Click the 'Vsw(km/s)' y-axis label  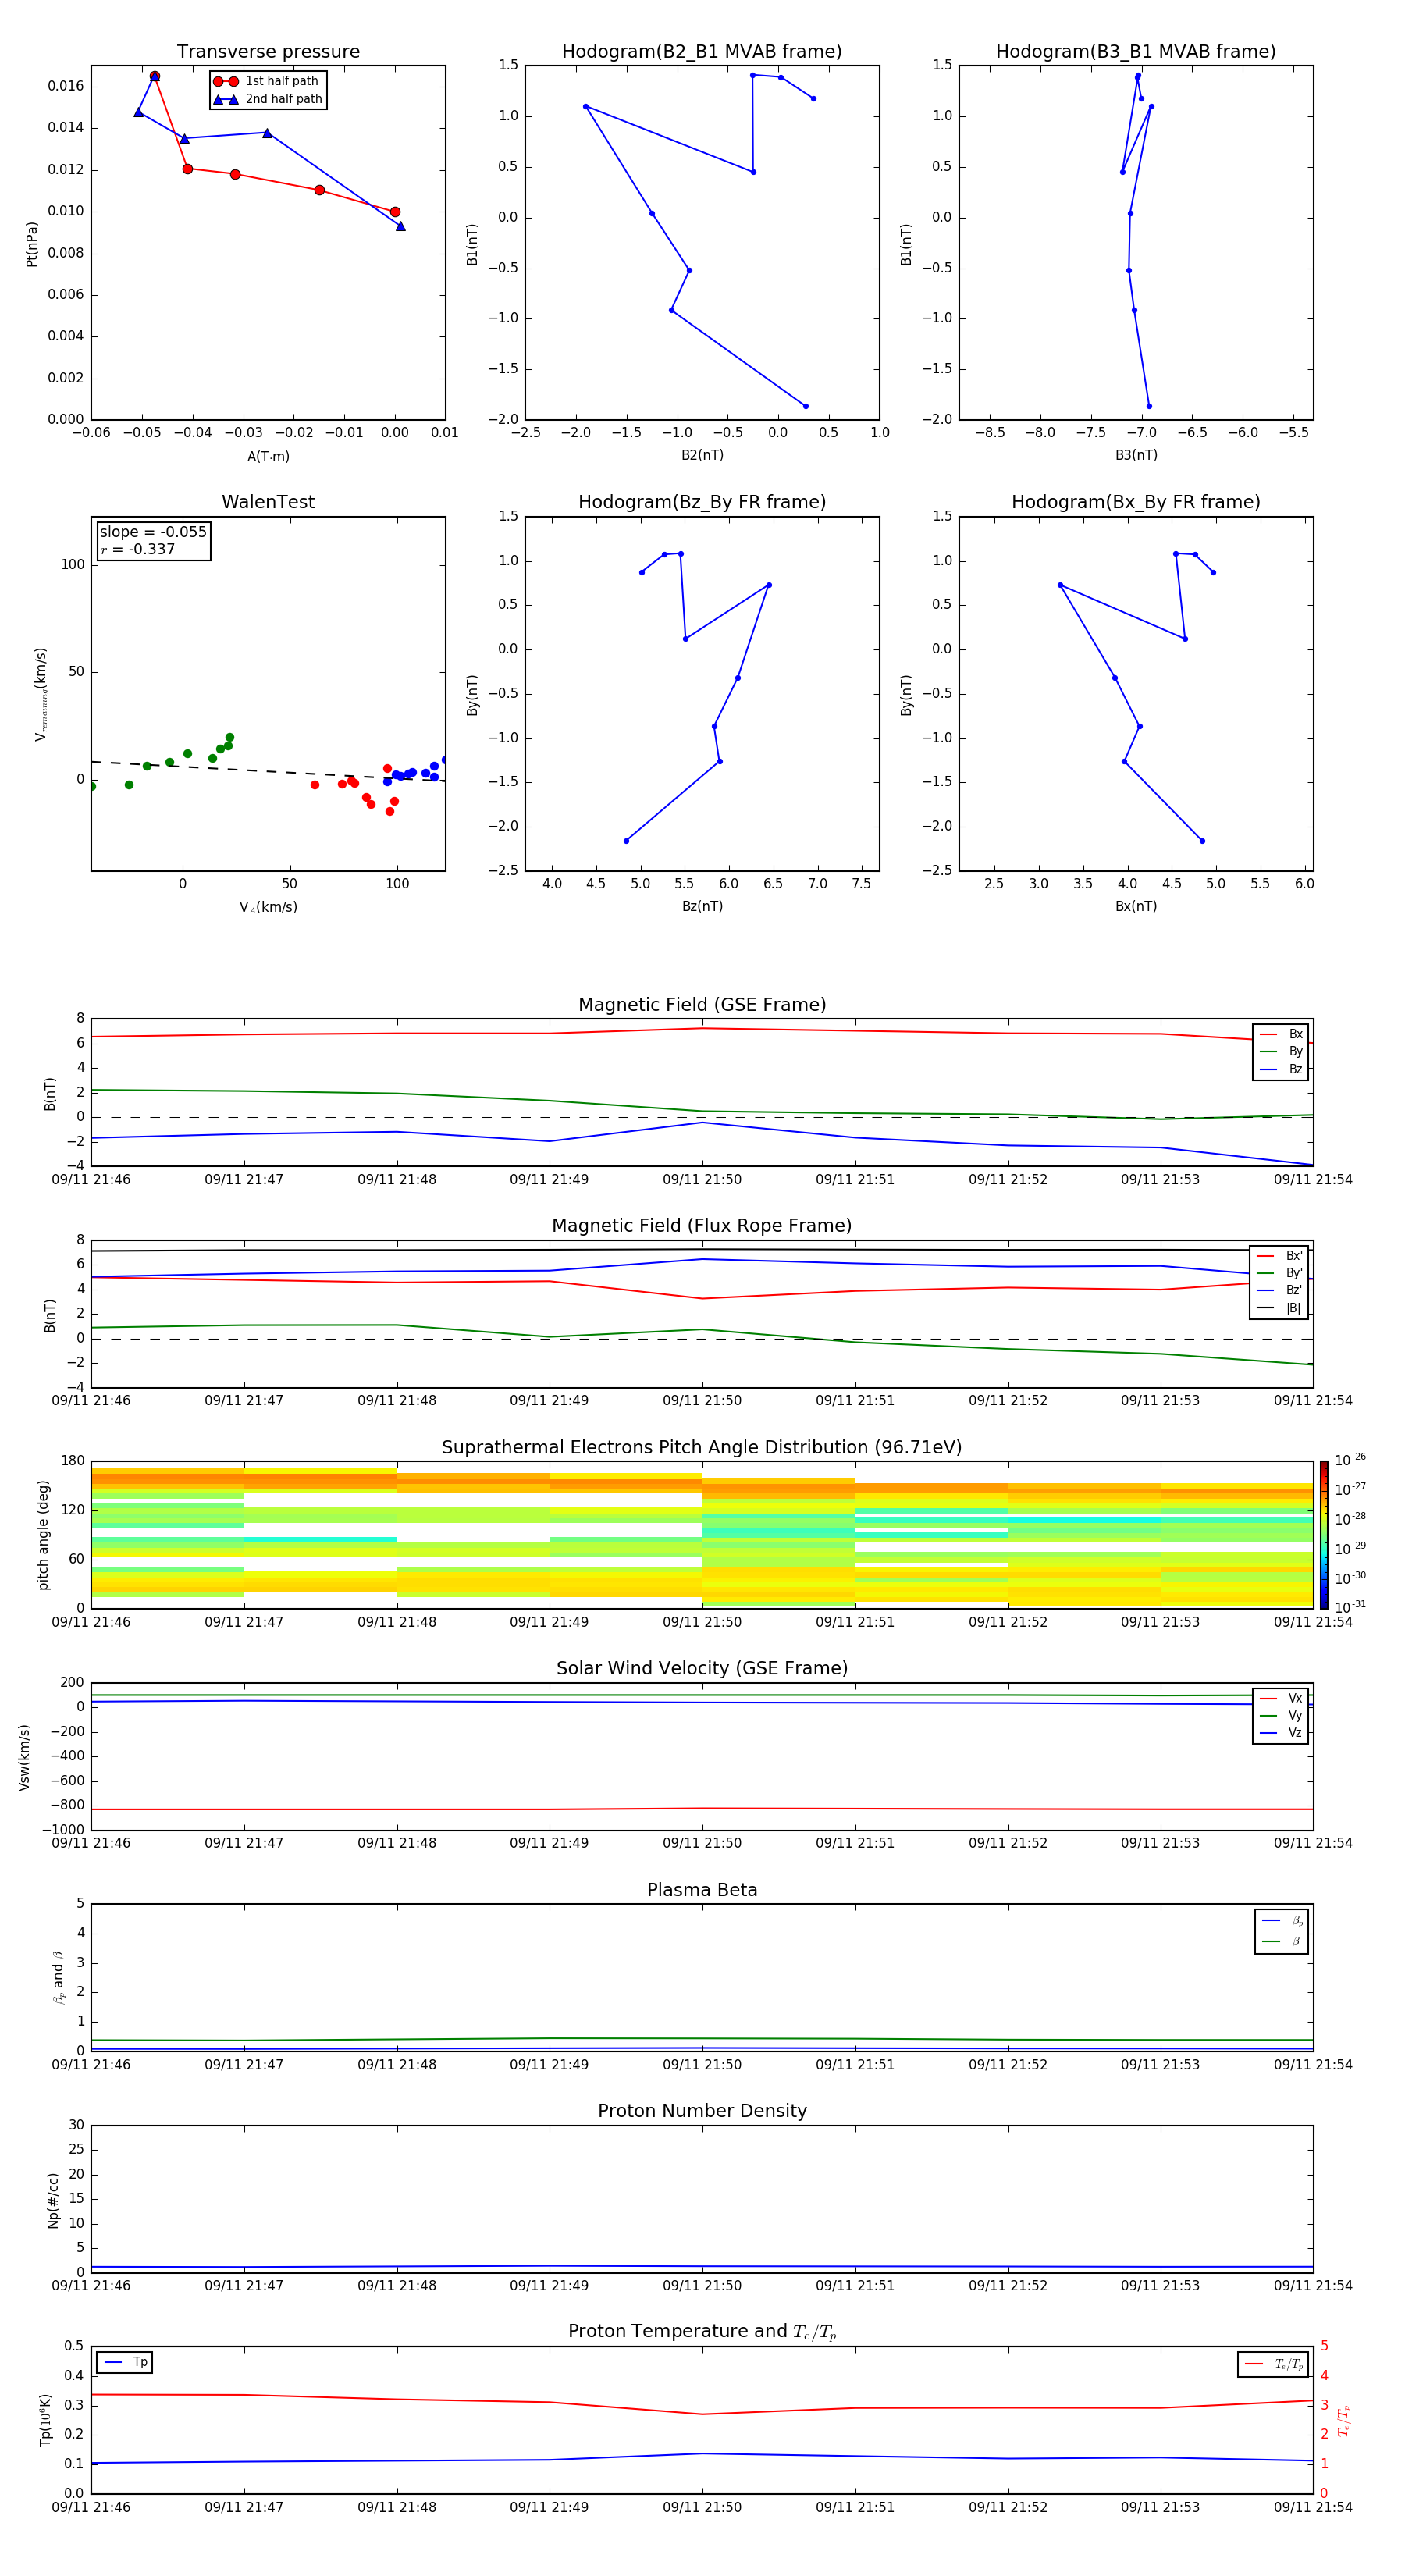pos(24,1757)
